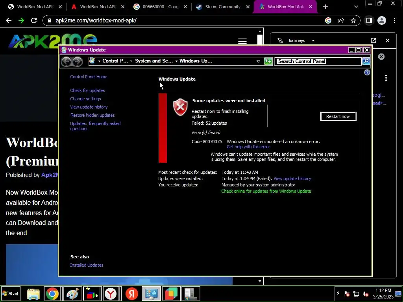This screenshot has height=302, width=403.
Task: Open View update history in sidebar
Action: click(89, 107)
